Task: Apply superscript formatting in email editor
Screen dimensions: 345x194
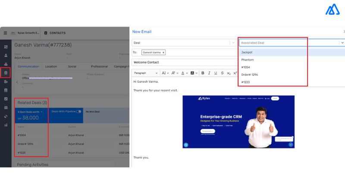Action: 235,73
